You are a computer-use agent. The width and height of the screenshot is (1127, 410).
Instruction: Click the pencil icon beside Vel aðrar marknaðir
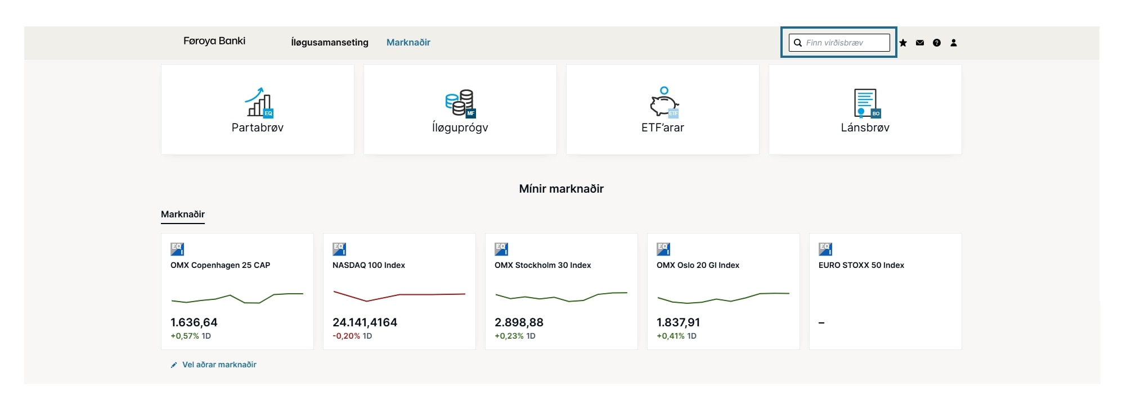pos(174,365)
